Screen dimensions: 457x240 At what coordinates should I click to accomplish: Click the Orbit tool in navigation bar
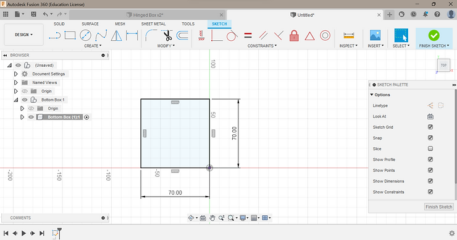point(191,218)
